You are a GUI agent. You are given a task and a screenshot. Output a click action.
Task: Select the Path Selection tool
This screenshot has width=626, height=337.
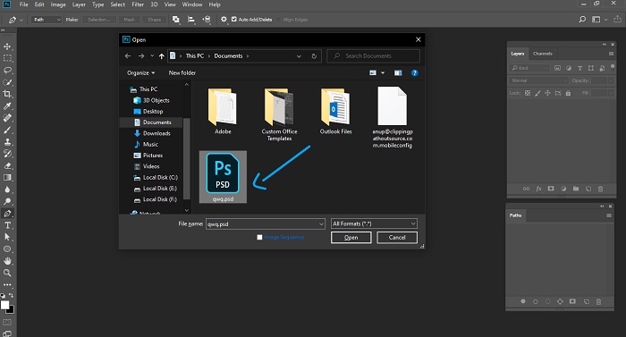pos(7,237)
